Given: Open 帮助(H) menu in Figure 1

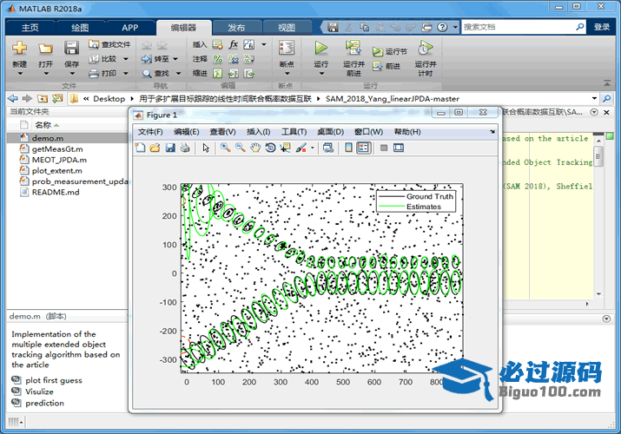Looking at the screenshot, I should pos(407,132).
